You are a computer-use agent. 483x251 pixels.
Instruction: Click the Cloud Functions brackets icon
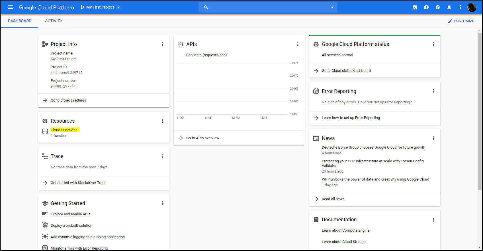coord(45,131)
